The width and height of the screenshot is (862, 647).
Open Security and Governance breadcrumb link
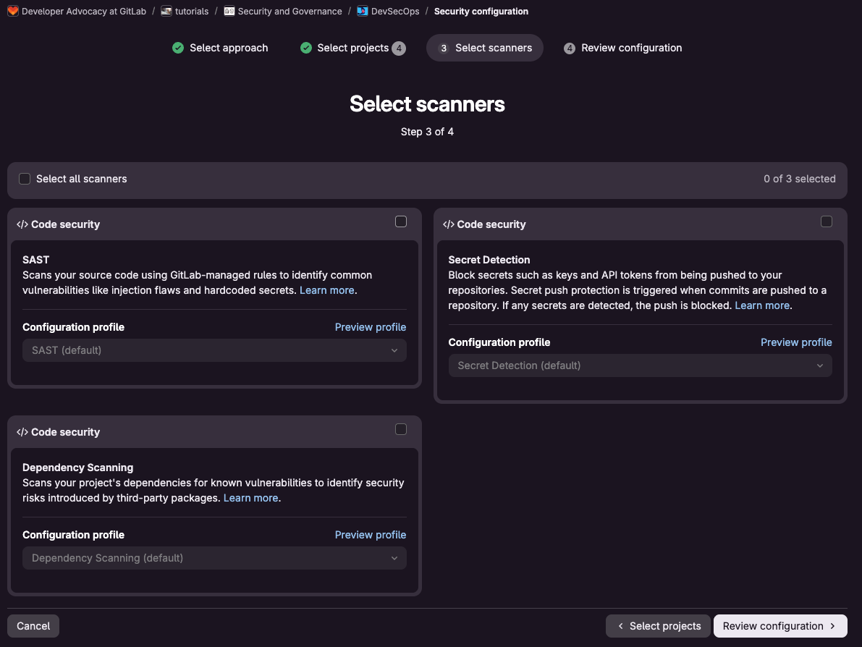[x=290, y=11]
